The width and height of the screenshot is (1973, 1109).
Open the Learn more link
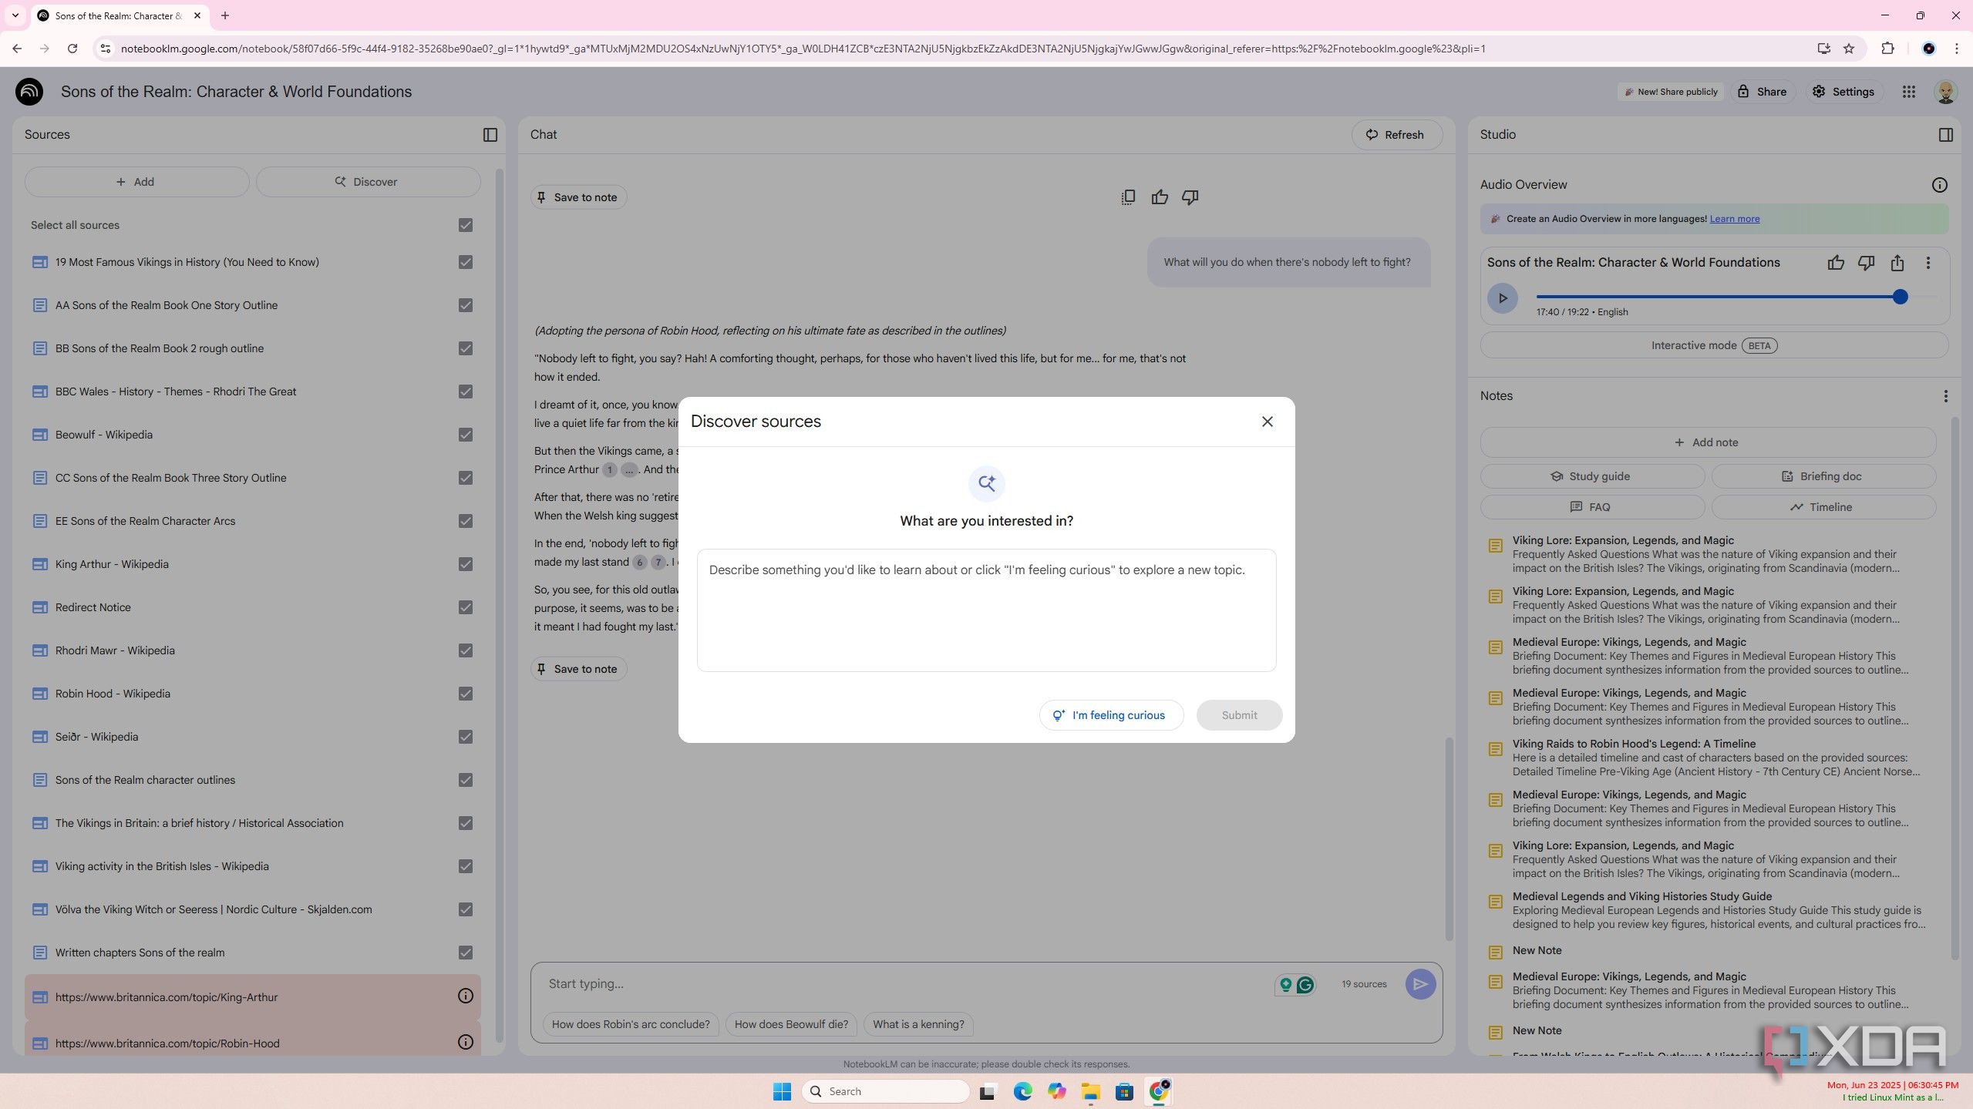(1734, 219)
